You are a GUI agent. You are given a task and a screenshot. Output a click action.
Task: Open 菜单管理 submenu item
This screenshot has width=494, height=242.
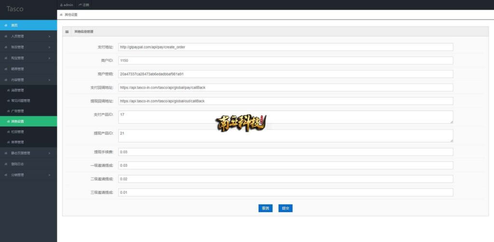[x=28, y=142]
